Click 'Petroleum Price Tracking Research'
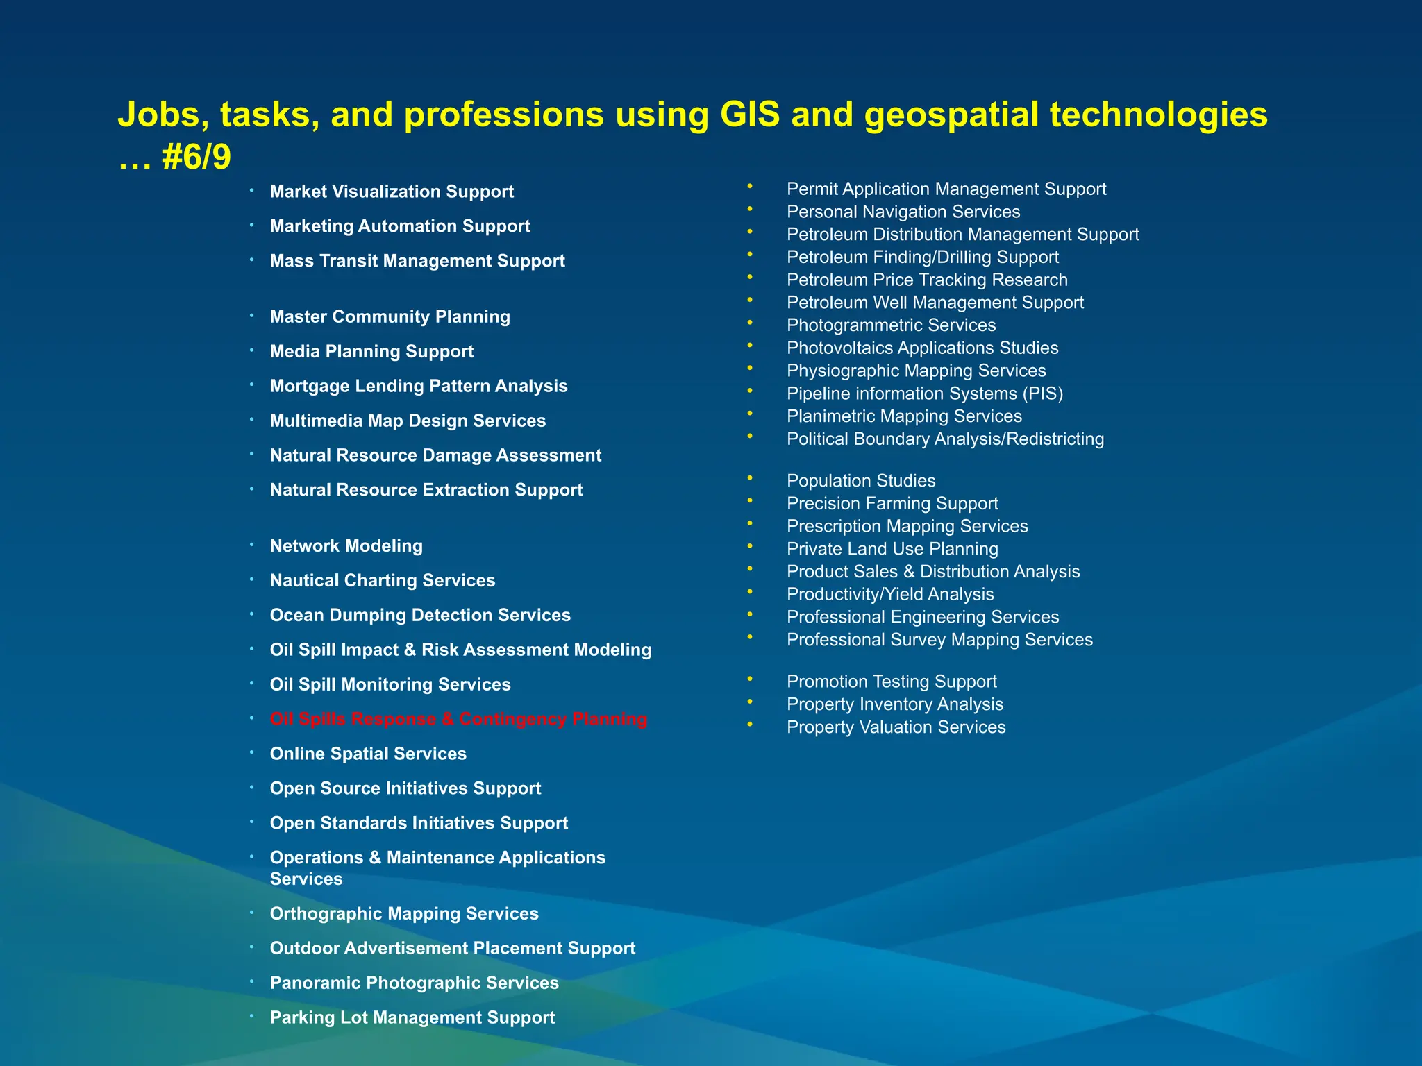Image resolution: width=1422 pixels, height=1066 pixels. click(x=927, y=280)
